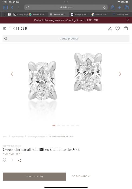The width and height of the screenshot is (132, 189).
Task: Open the shopping bag icon
Action: coord(126,28)
